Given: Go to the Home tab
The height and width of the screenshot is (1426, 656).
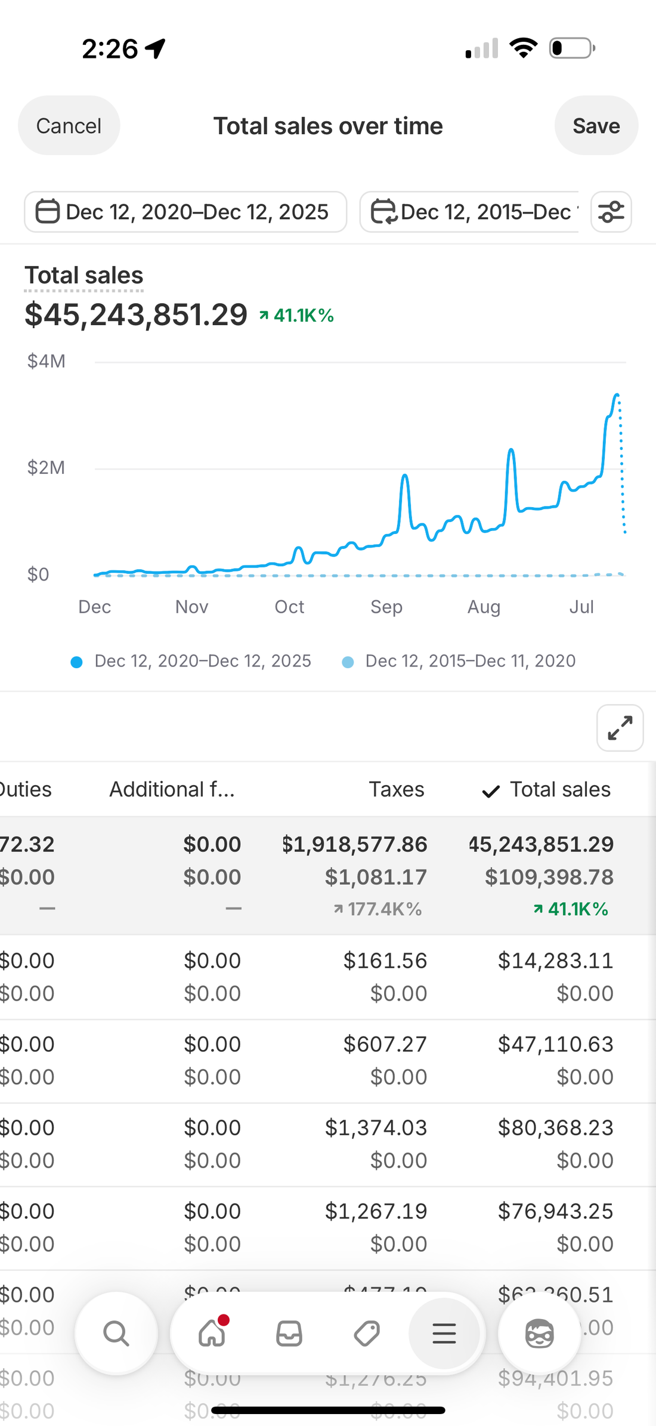Looking at the screenshot, I should pyautogui.click(x=212, y=1334).
